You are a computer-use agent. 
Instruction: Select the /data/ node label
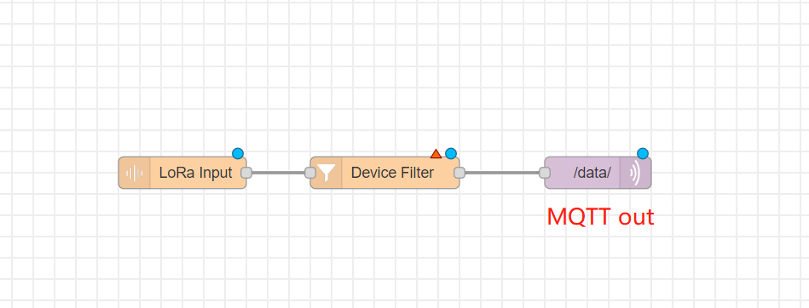[x=592, y=173]
